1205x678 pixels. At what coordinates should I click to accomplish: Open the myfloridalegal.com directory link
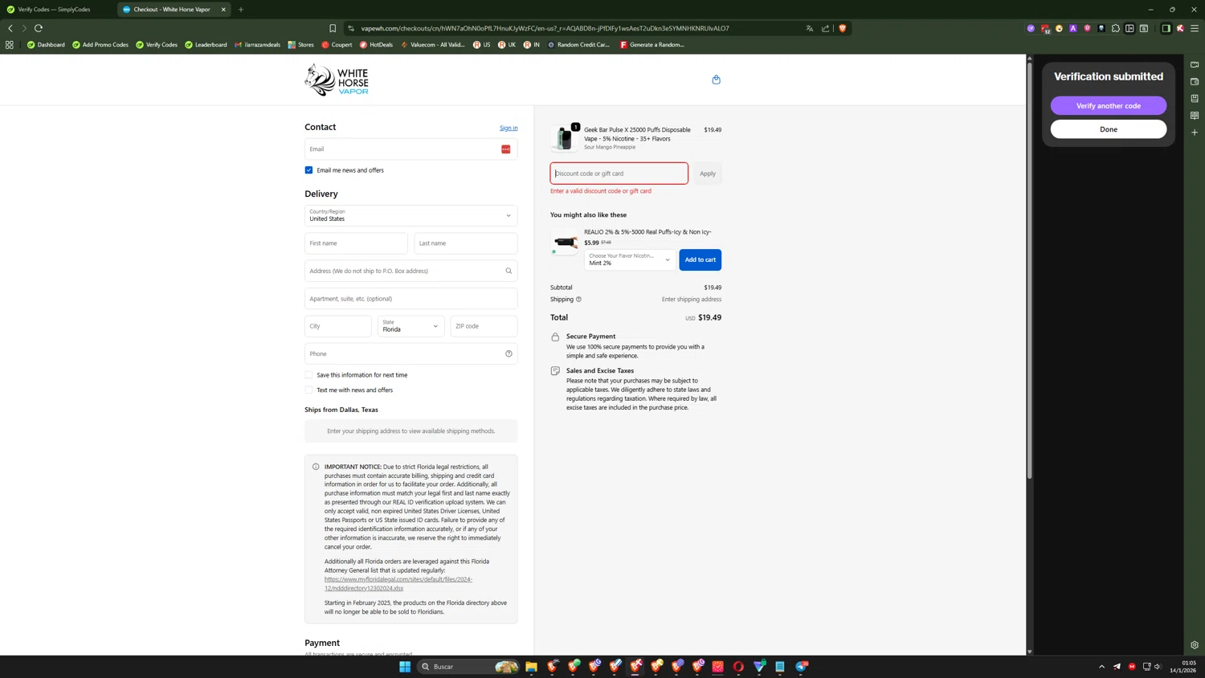[x=398, y=583]
